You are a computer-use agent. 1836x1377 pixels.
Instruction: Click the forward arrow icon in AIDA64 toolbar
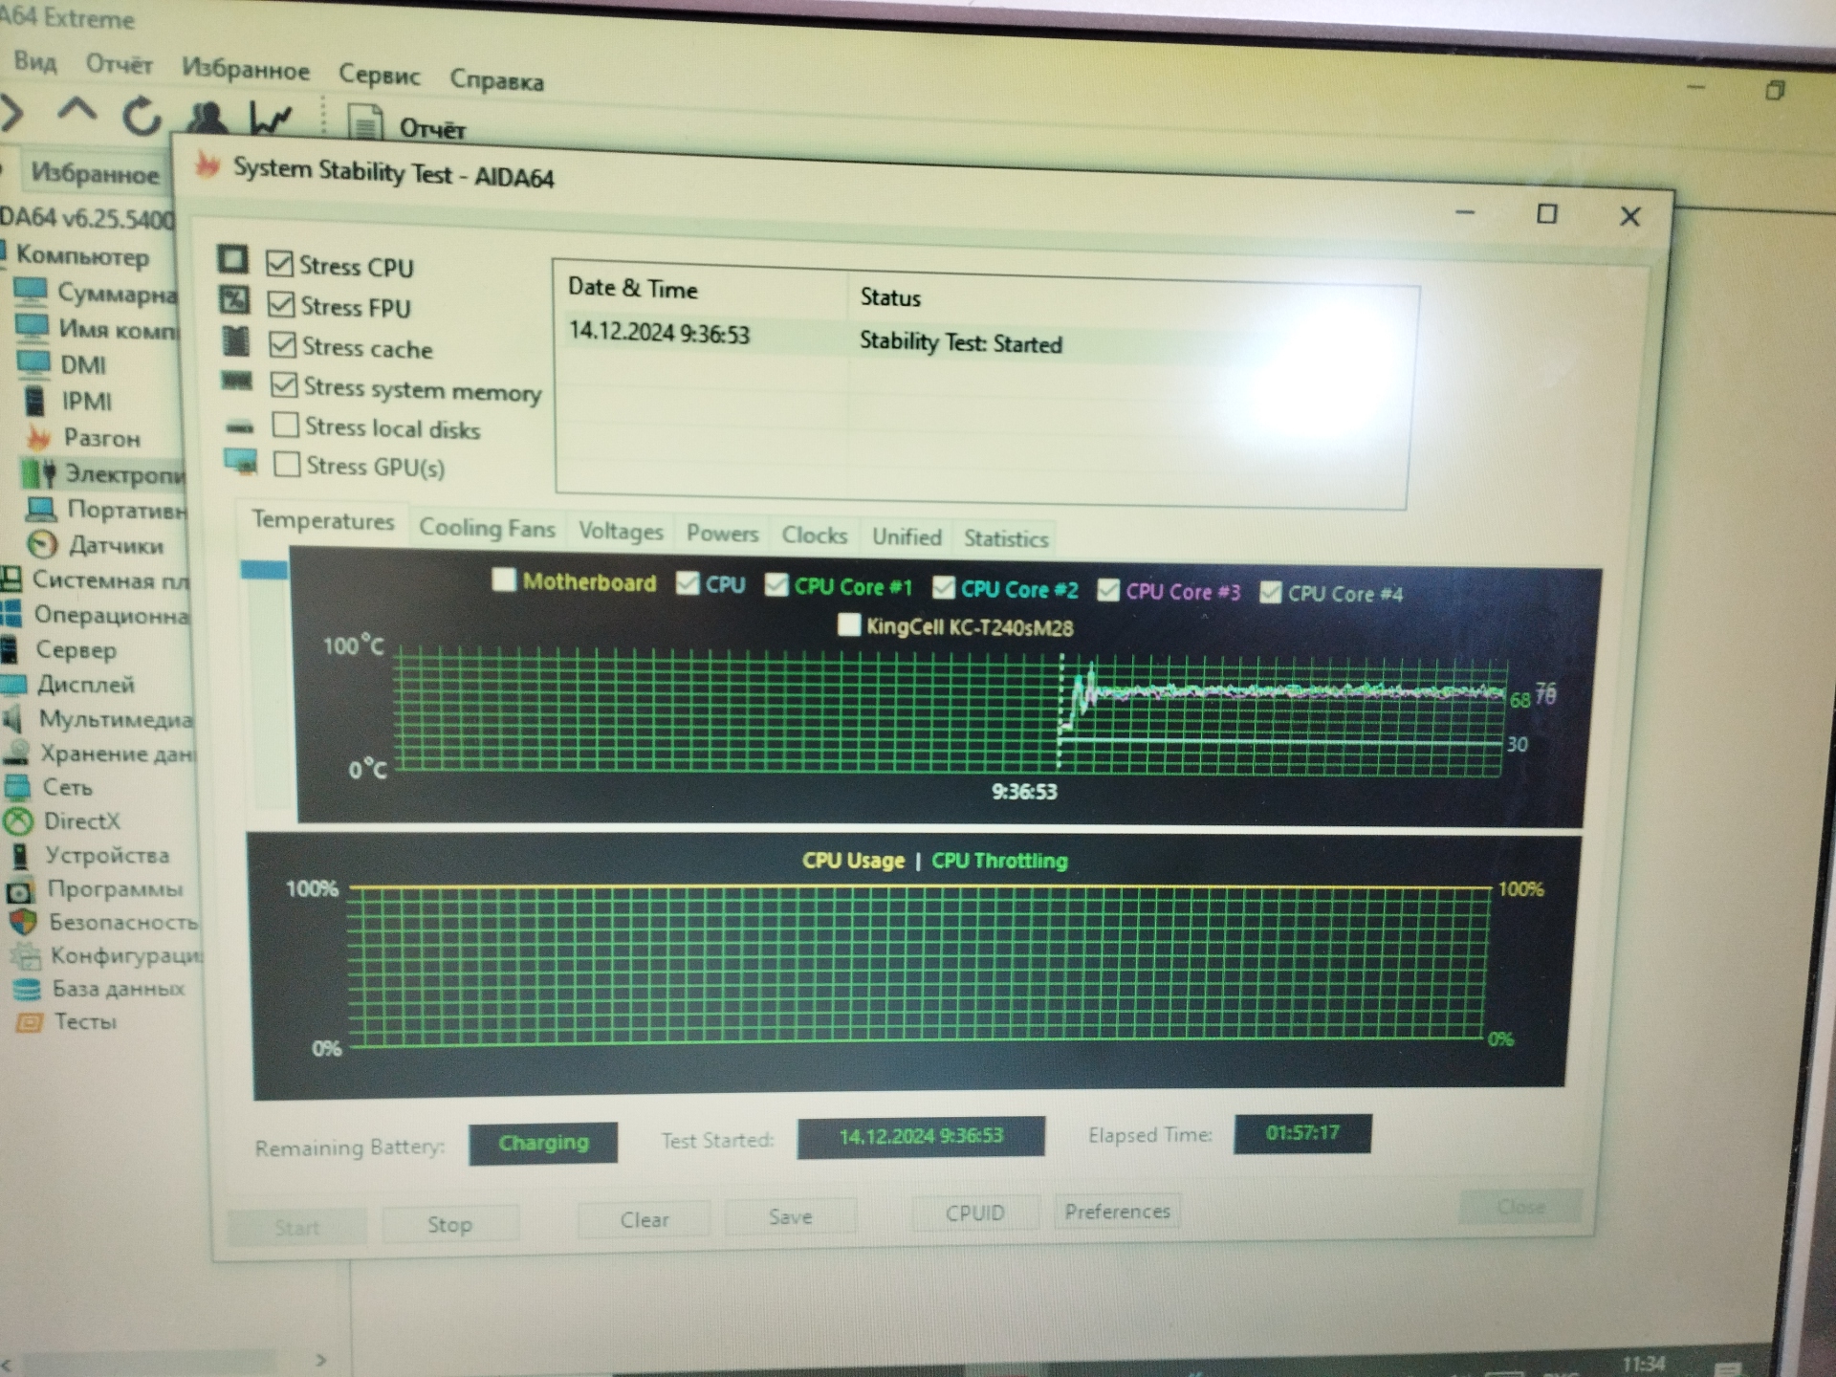click(11, 111)
